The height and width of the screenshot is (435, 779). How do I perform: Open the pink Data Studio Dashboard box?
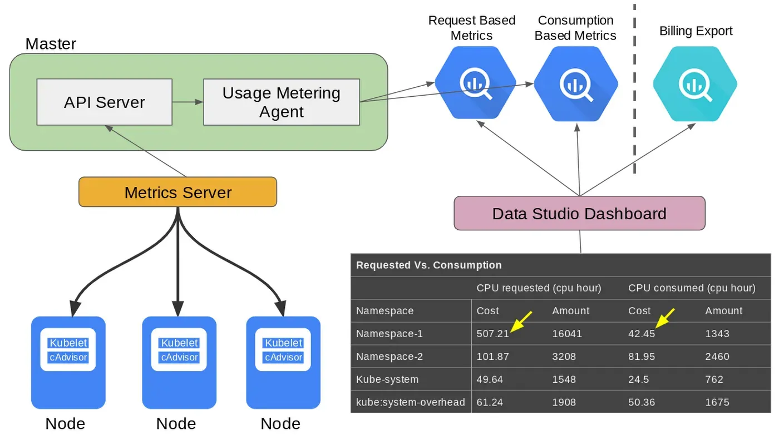coord(579,213)
